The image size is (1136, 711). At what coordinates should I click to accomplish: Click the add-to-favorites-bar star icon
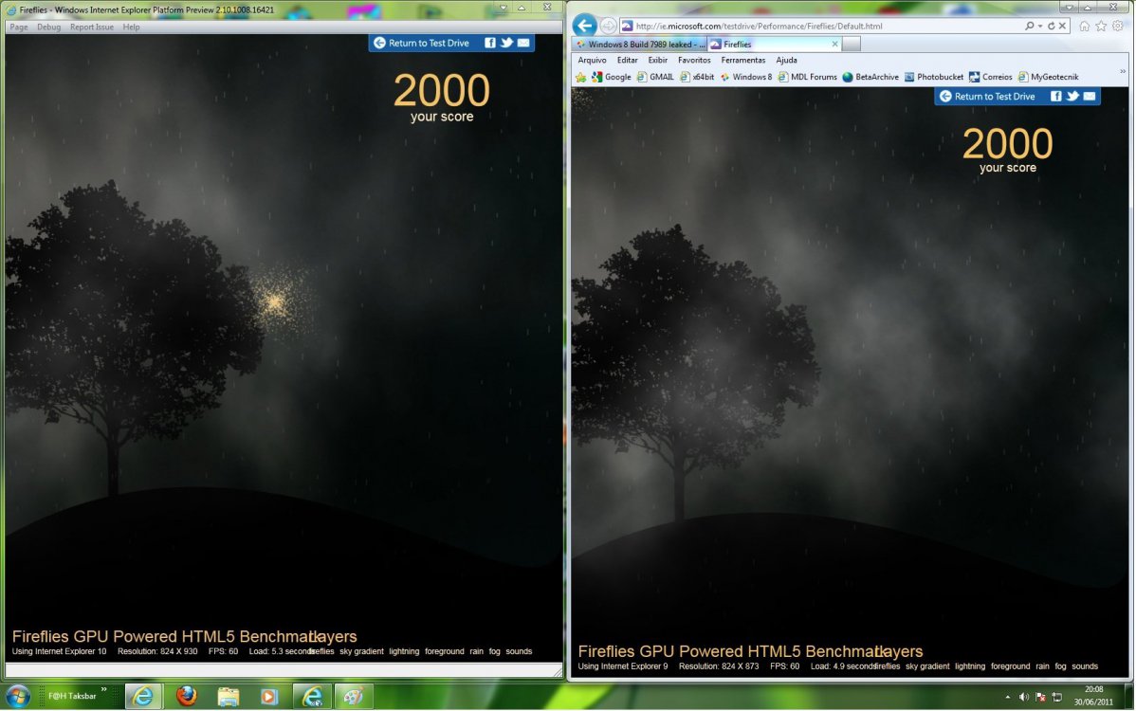coord(580,77)
